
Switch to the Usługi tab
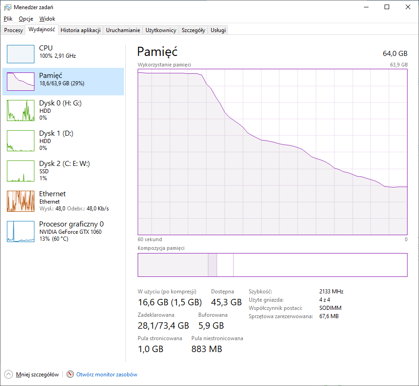click(x=218, y=30)
